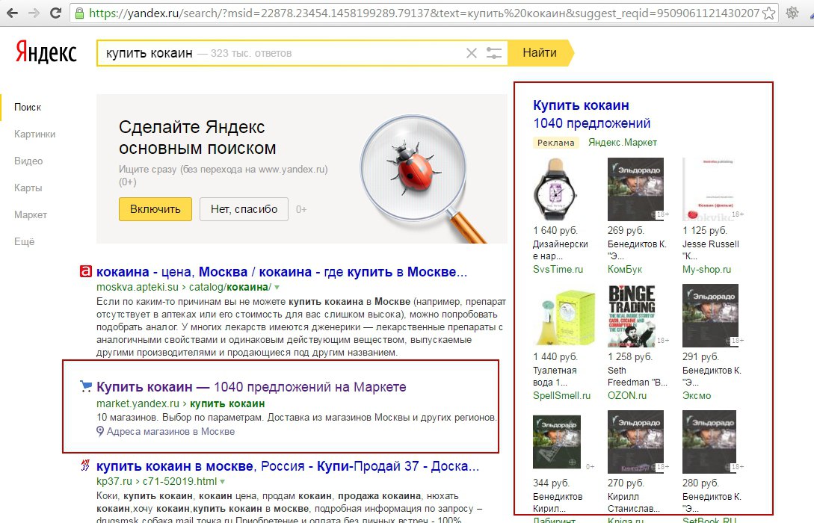Viewport: 814px width, 523px height.
Task: Bookmark this page with the star icon
Action: click(769, 13)
